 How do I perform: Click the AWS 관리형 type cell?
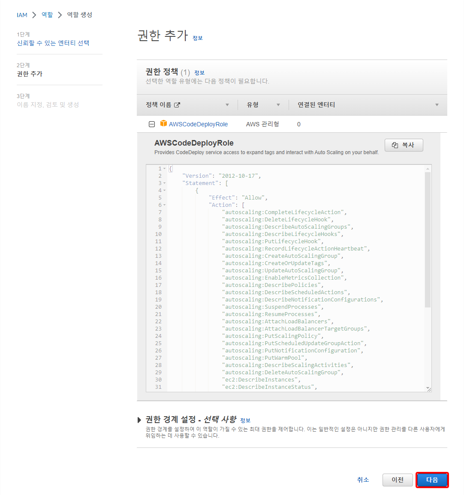262,124
